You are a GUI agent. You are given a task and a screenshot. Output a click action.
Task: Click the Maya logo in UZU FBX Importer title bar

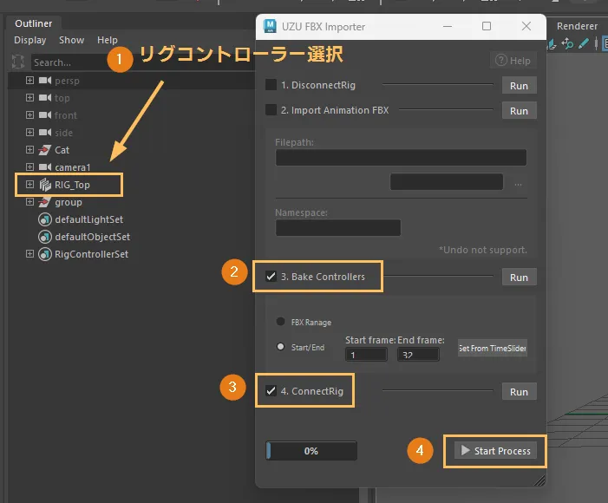pyautogui.click(x=270, y=26)
